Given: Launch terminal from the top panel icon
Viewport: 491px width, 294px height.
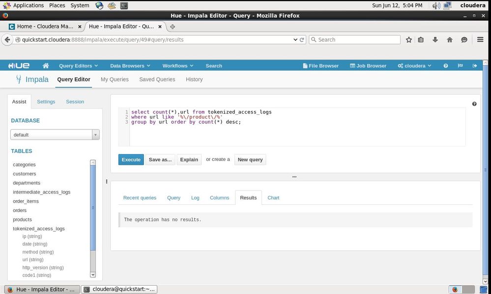Looking at the screenshot, I should [124, 5].
